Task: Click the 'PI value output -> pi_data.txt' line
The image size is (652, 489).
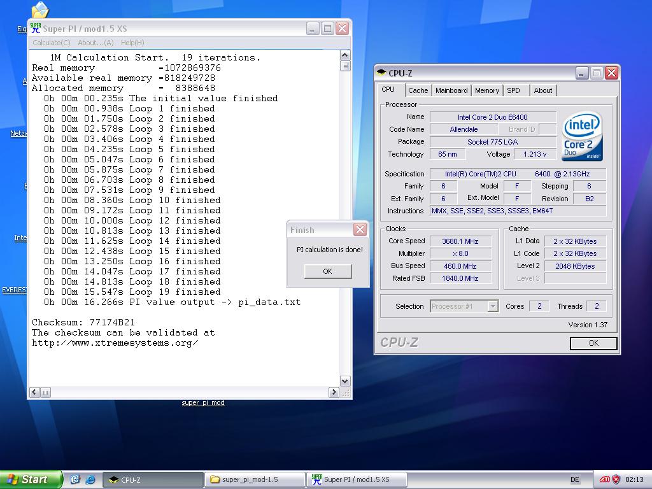Action: click(x=172, y=302)
